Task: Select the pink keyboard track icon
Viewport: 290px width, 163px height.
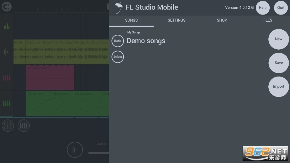Action: (6, 78)
